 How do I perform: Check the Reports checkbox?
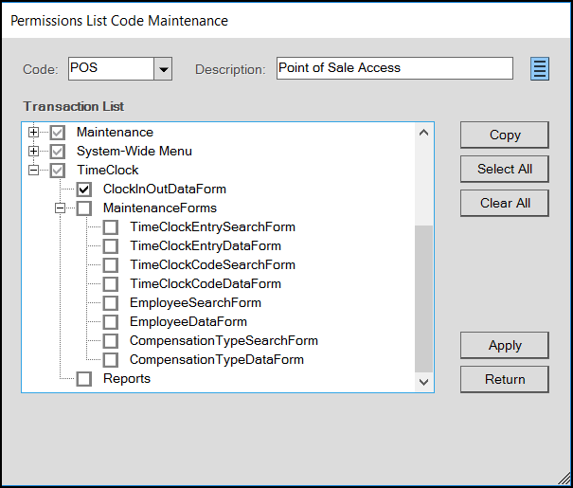(x=84, y=379)
